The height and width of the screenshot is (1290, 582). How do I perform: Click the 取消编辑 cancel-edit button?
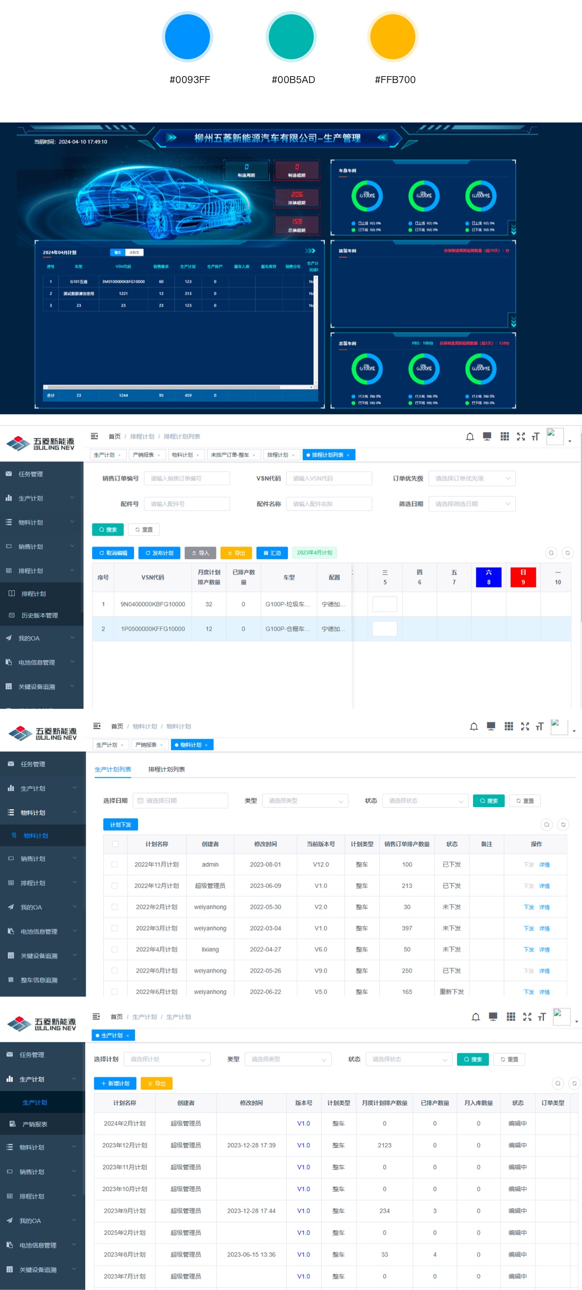coord(113,553)
